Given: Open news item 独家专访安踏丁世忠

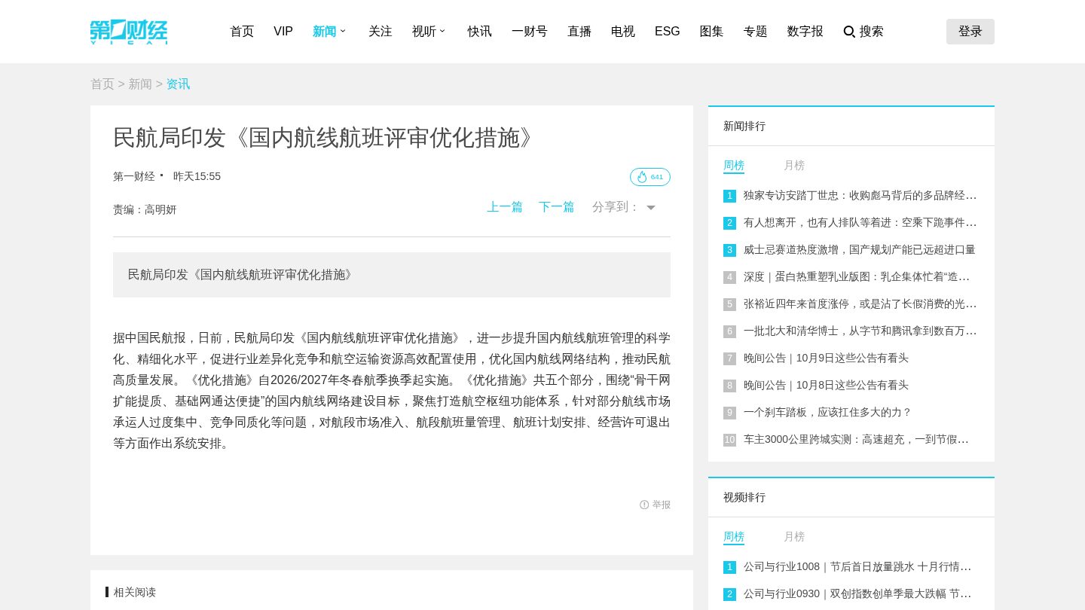Looking at the screenshot, I should tap(860, 196).
